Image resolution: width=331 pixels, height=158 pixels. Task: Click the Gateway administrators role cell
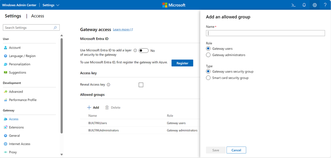coord(182,131)
